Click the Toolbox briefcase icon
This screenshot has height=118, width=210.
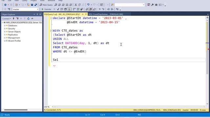[156, 5]
